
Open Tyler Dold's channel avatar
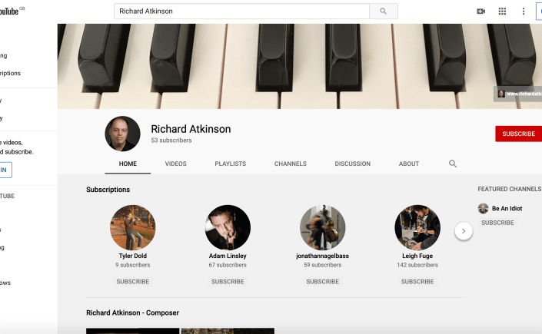click(133, 227)
